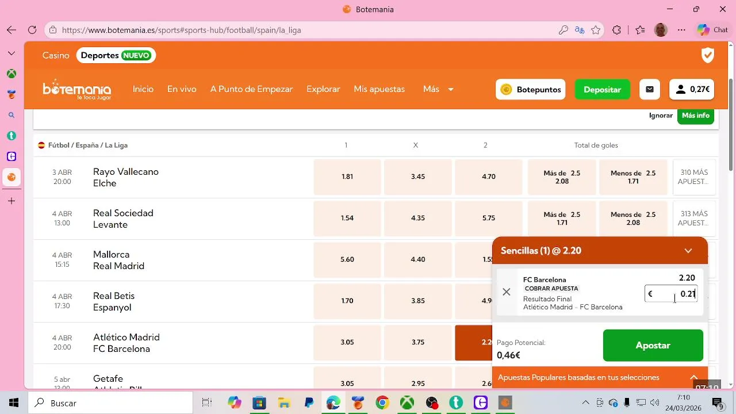Click the Depositar button
The image size is (736, 414).
coord(602,89)
